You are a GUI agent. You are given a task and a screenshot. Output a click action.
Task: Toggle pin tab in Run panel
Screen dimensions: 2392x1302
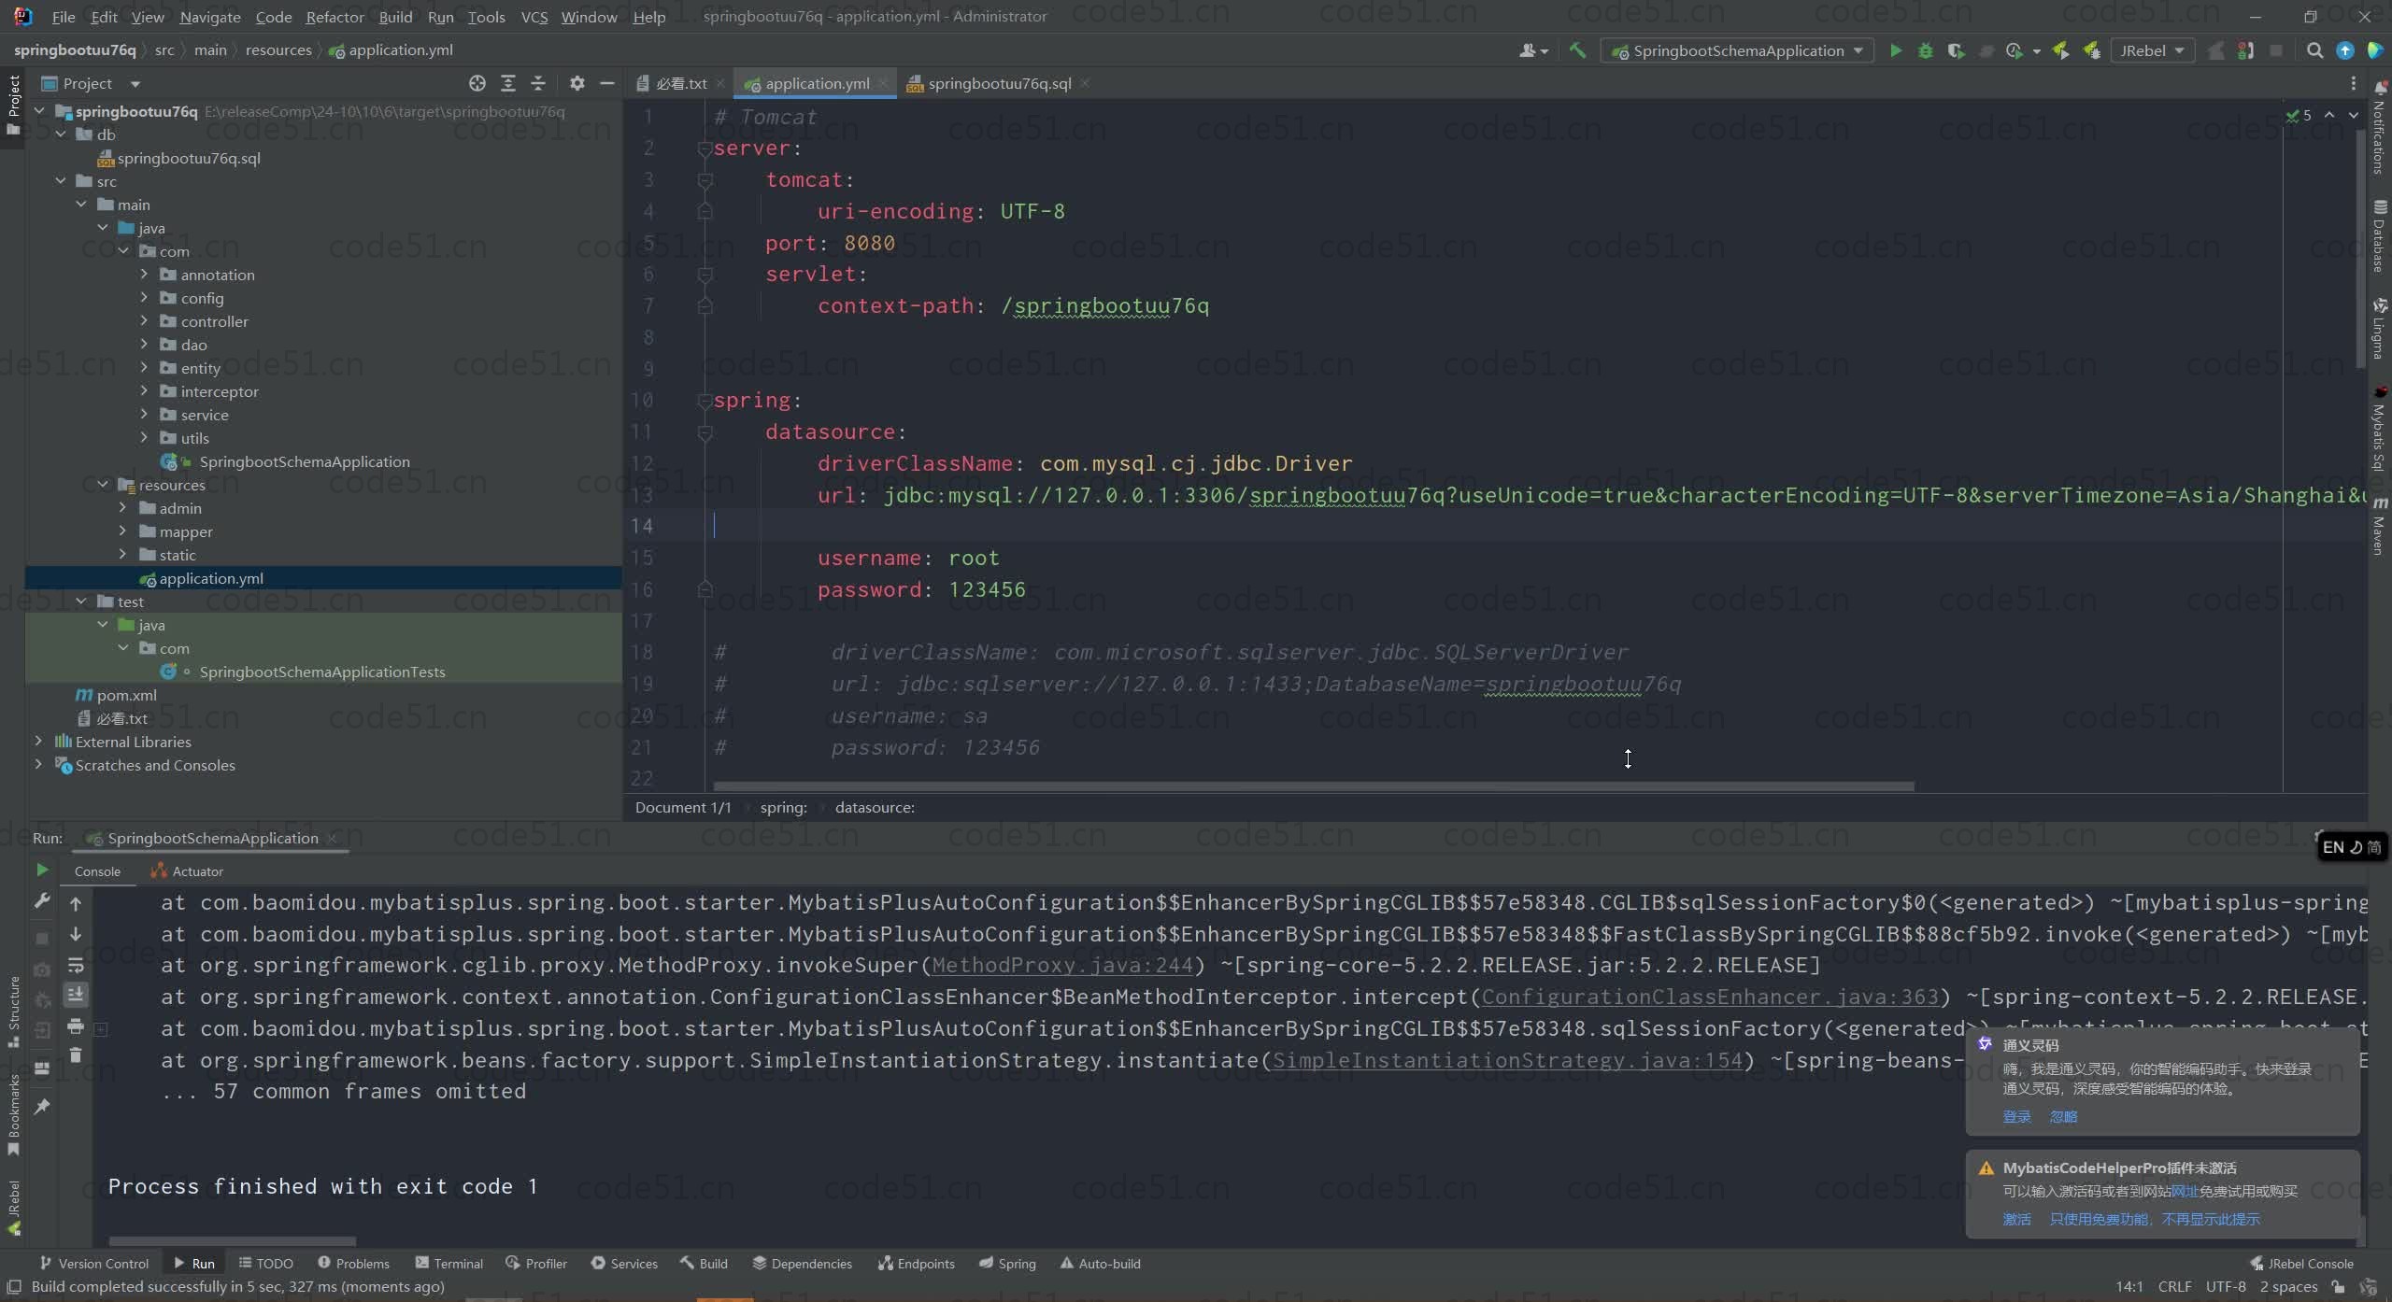click(x=42, y=1106)
